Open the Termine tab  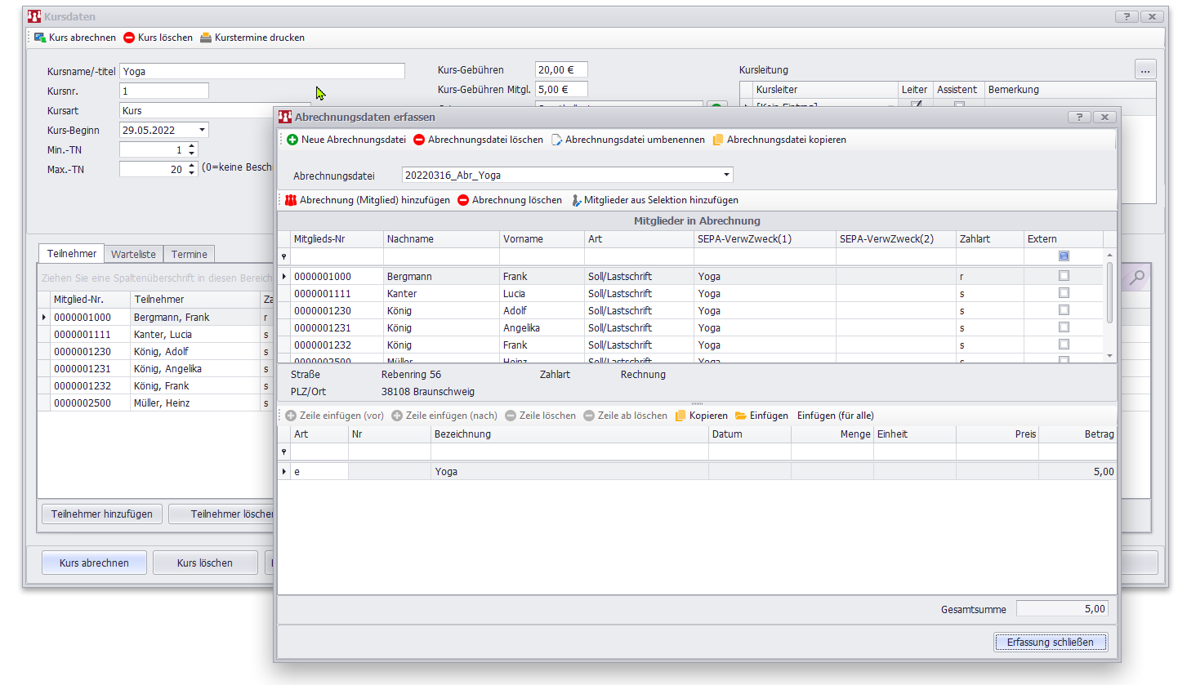pyautogui.click(x=189, y=254)
